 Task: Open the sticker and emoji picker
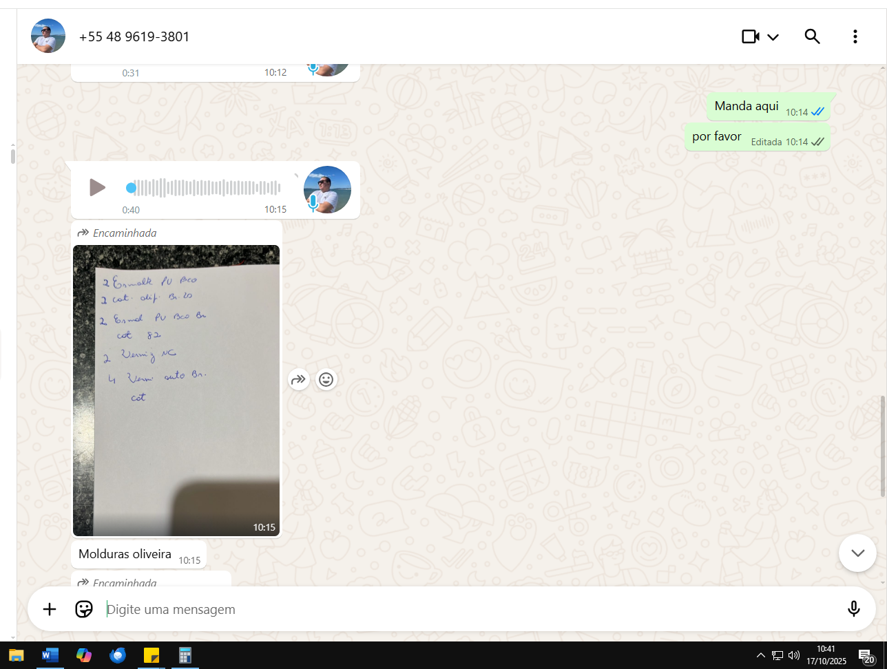point(84,609)
